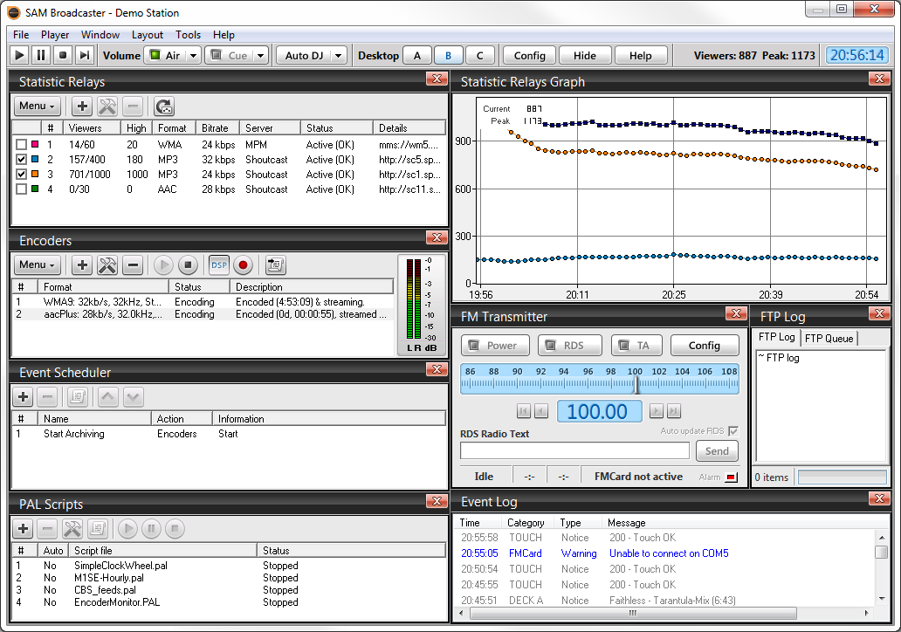The image size is (901, 632).
Task: Toggle the DSP button in Encoders
Action: coord(219,265)
